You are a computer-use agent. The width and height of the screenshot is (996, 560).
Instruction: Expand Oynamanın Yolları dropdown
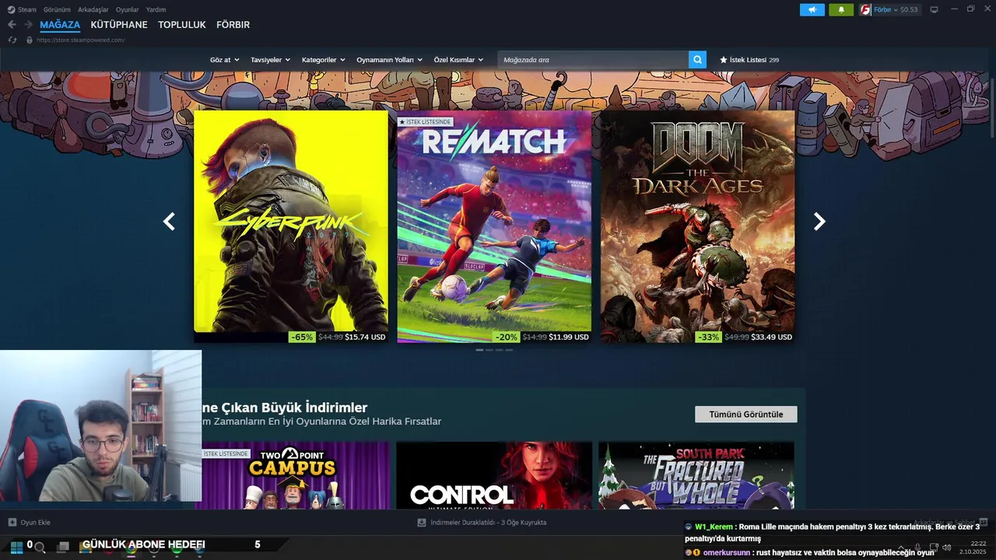(x=389, y=60)
